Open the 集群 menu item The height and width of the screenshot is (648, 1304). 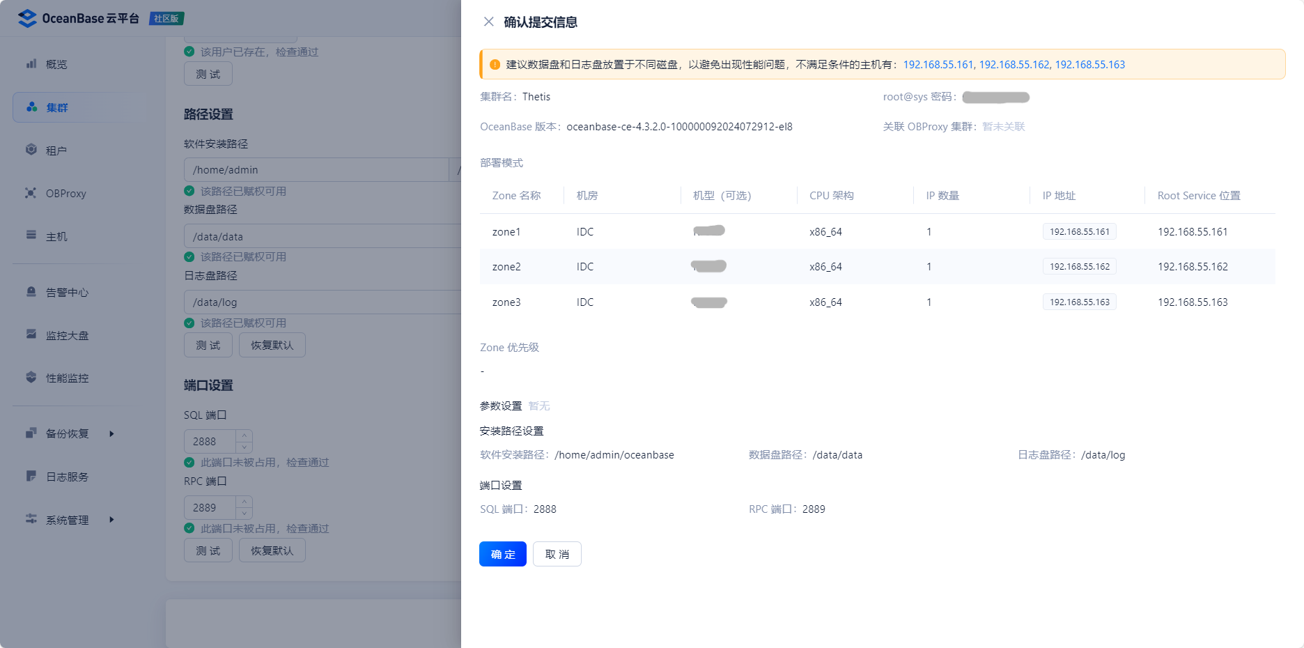[57, 107]
